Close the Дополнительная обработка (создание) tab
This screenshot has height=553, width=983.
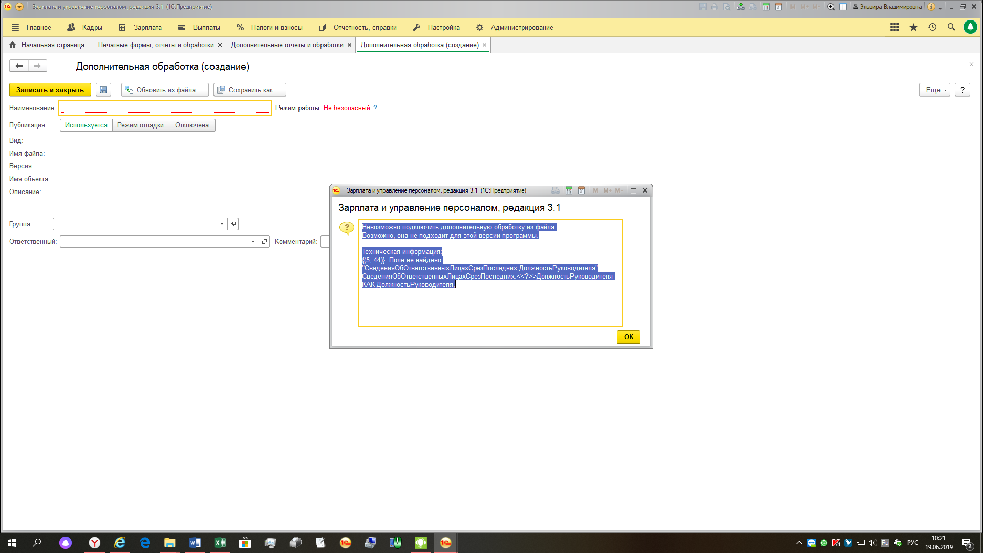point(484,45)
